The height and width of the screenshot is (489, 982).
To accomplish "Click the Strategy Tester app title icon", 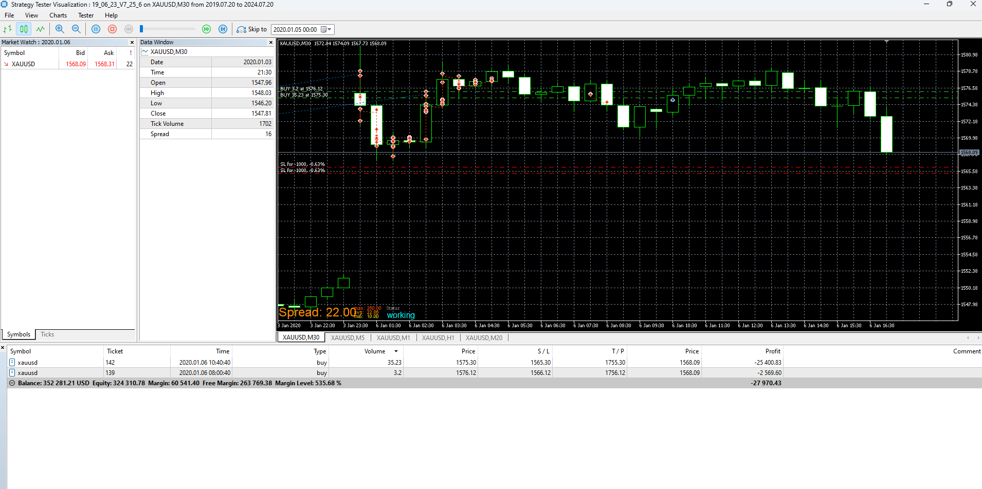I will pos(5,4).
